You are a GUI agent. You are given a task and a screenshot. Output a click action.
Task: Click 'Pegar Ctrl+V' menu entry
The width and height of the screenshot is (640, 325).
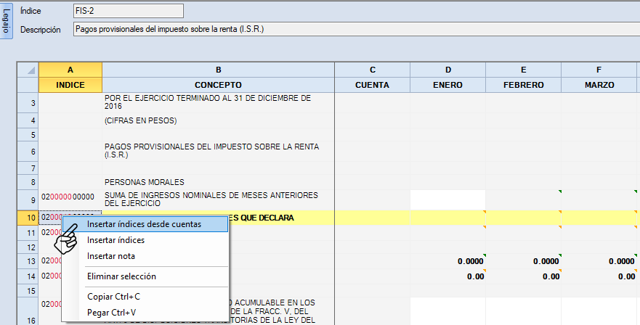click(x=111, y=313)
